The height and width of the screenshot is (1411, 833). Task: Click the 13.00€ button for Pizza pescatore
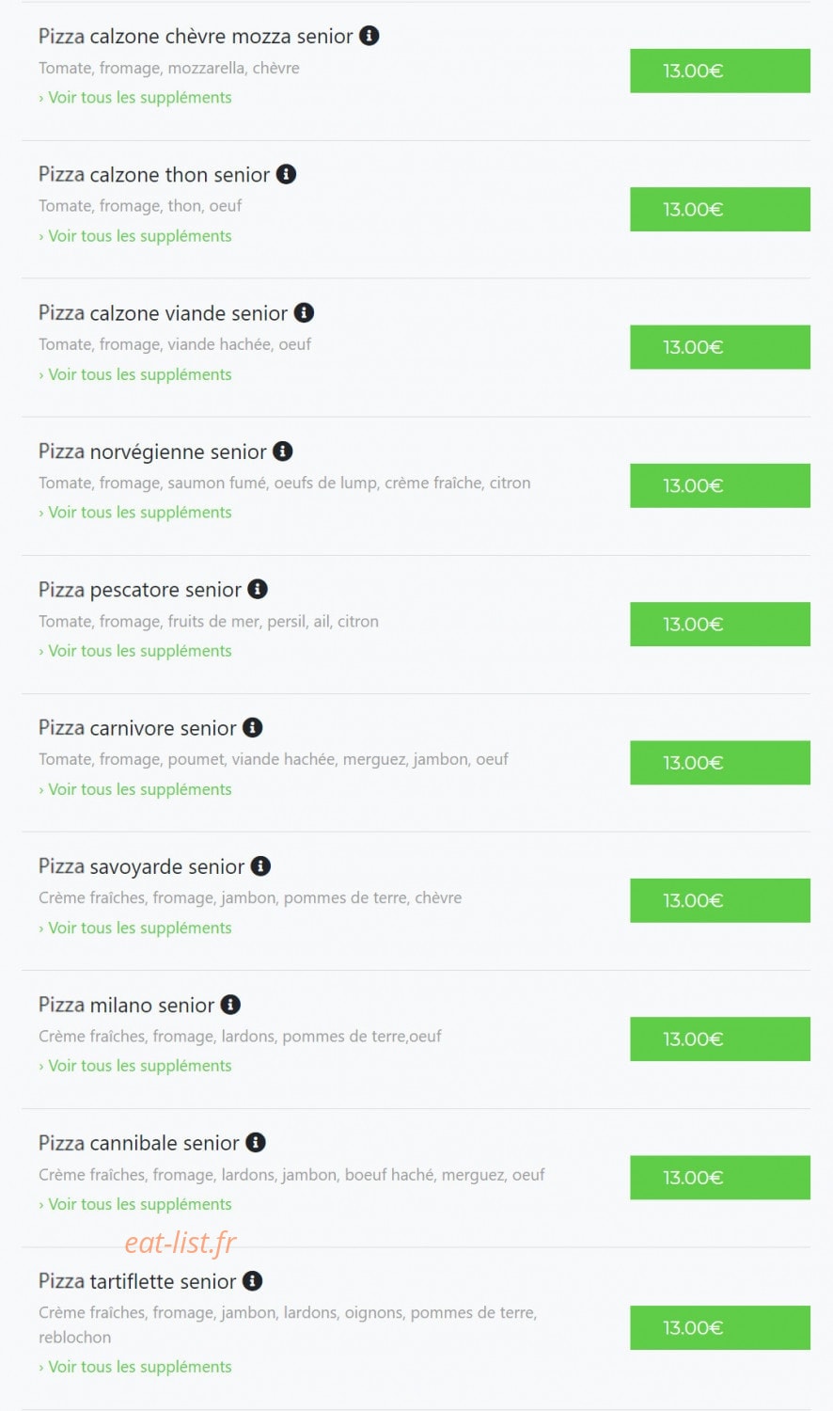coord(720,624)
